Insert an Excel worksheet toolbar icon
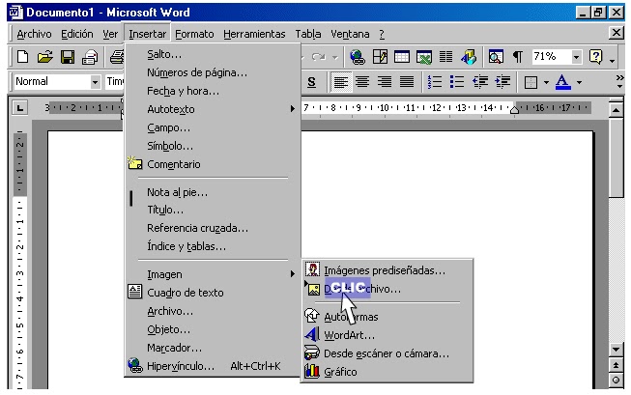The height and width of the screenshot is (395, 631). [424, 57]
